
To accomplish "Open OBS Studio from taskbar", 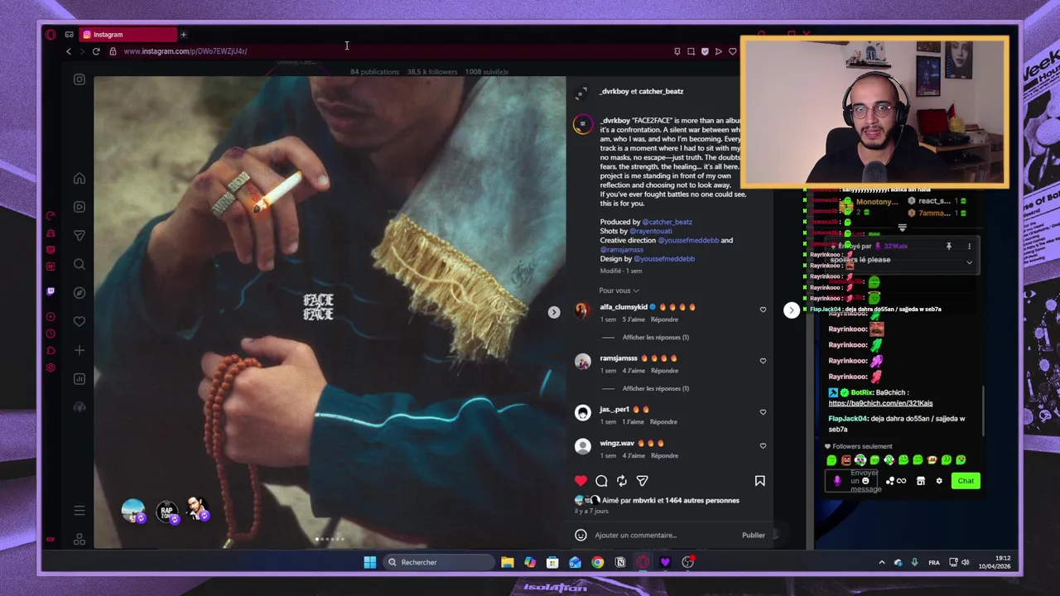I will point(687,563).
